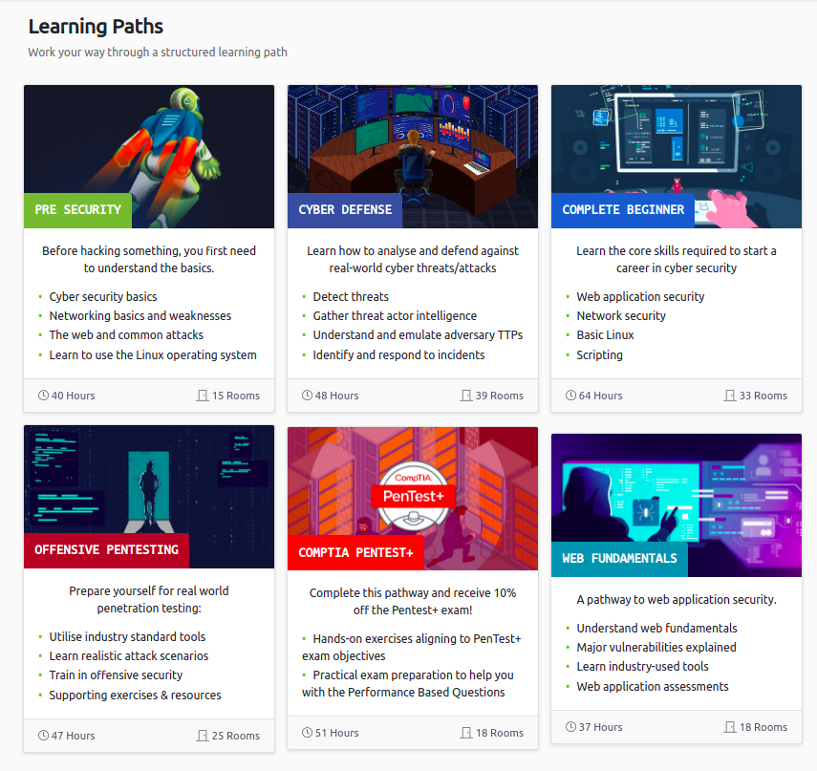Viewport: 817px width, 771px height.
Task: Click '15 Rooms' text
Action: pyautogui.click(x=235, y=396)
